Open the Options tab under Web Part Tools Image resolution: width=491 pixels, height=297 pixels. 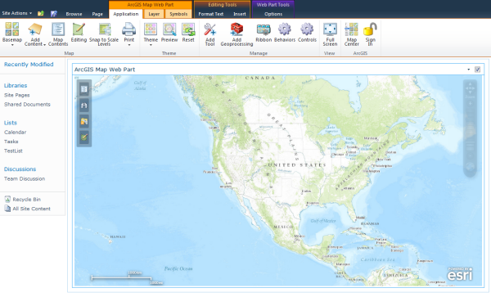pos(273,14)
